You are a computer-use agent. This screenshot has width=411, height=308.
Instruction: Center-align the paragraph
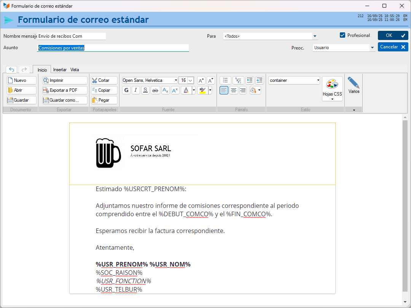[x=233, y=90]
